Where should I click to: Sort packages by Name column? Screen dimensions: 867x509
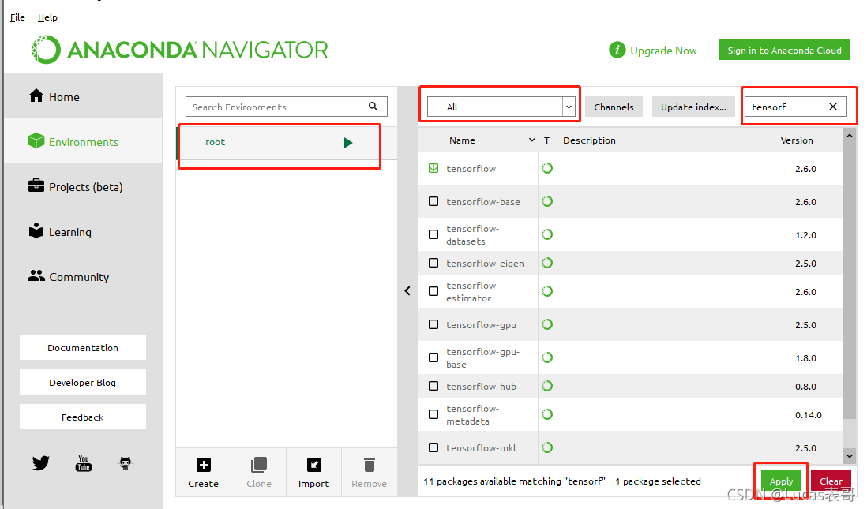(x=462, y=140)
